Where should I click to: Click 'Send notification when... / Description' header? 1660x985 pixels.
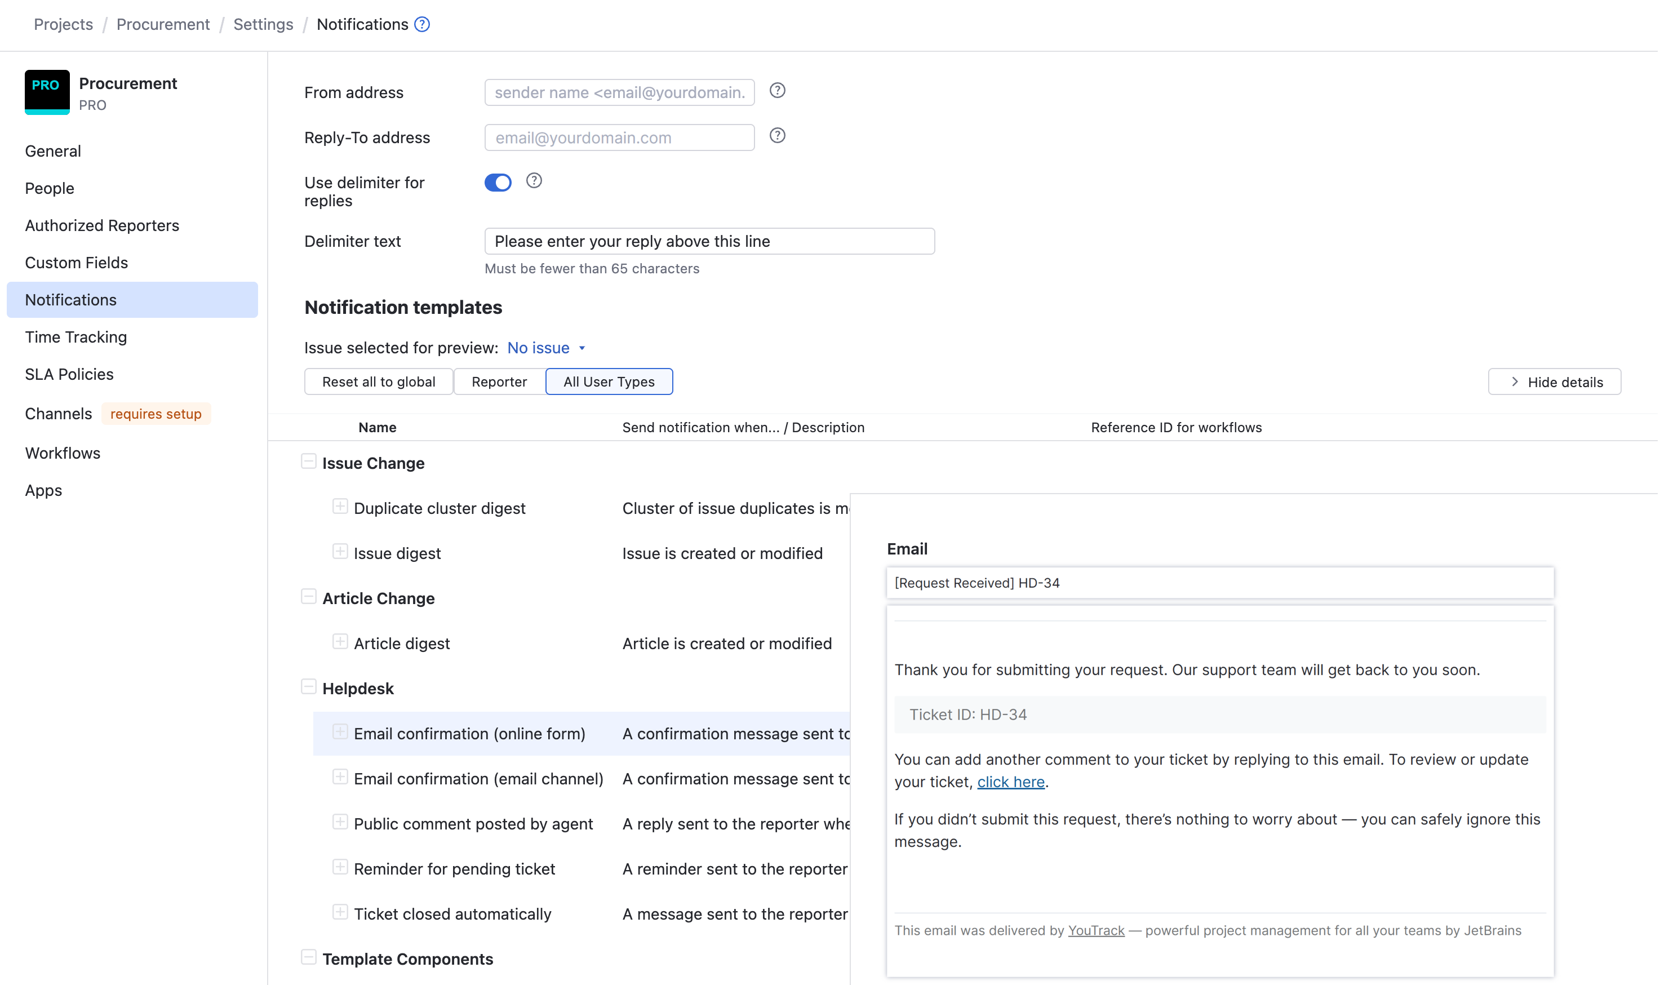pyautogui.click(x=743, y=428)
